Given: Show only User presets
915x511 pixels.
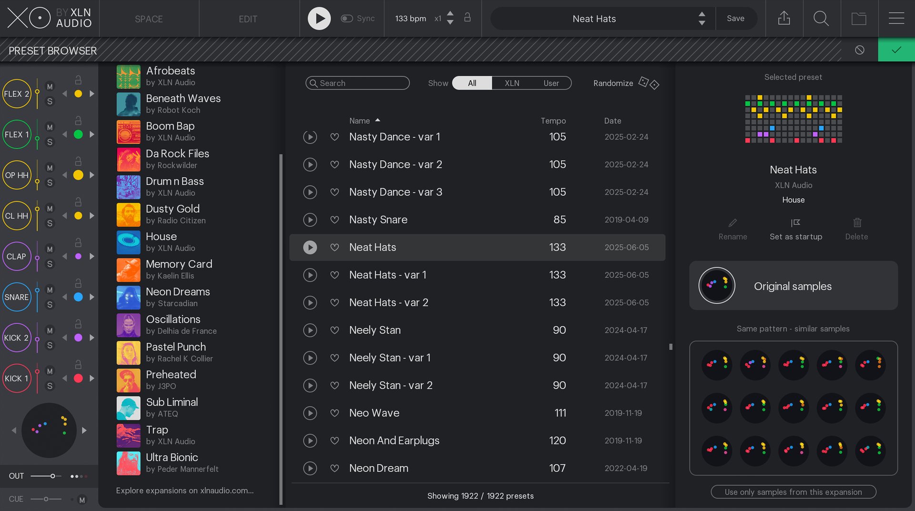Looking at the screenshot, I should pos(551,83).
